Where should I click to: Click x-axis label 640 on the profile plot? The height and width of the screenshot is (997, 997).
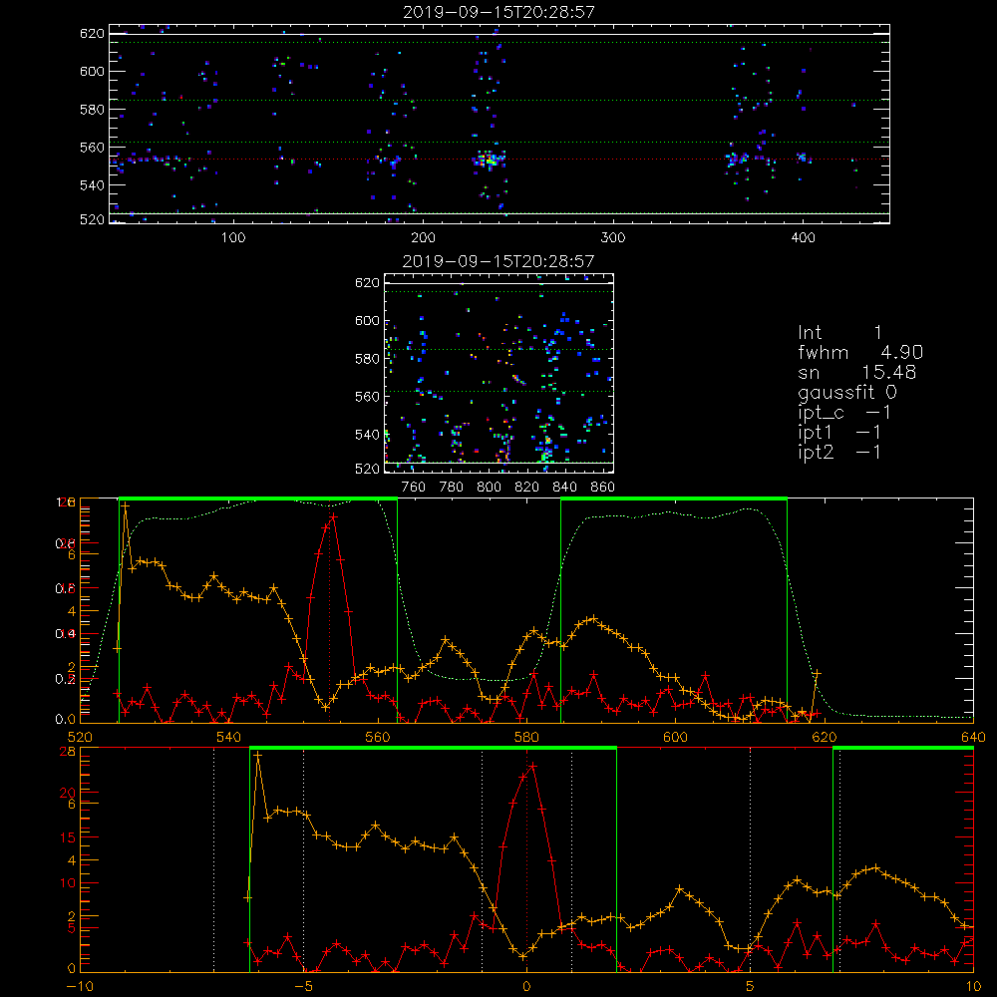pyautogui.click(x=973, y=737)
